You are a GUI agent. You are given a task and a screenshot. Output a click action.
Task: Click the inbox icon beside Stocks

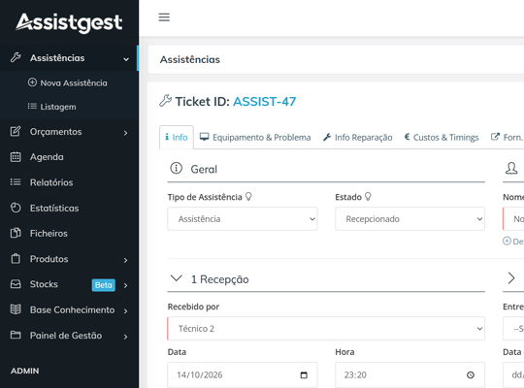16,284
